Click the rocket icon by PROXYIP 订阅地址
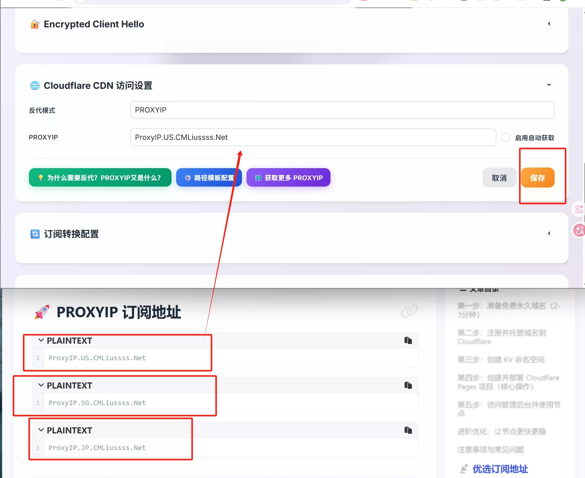 [42, 312]
